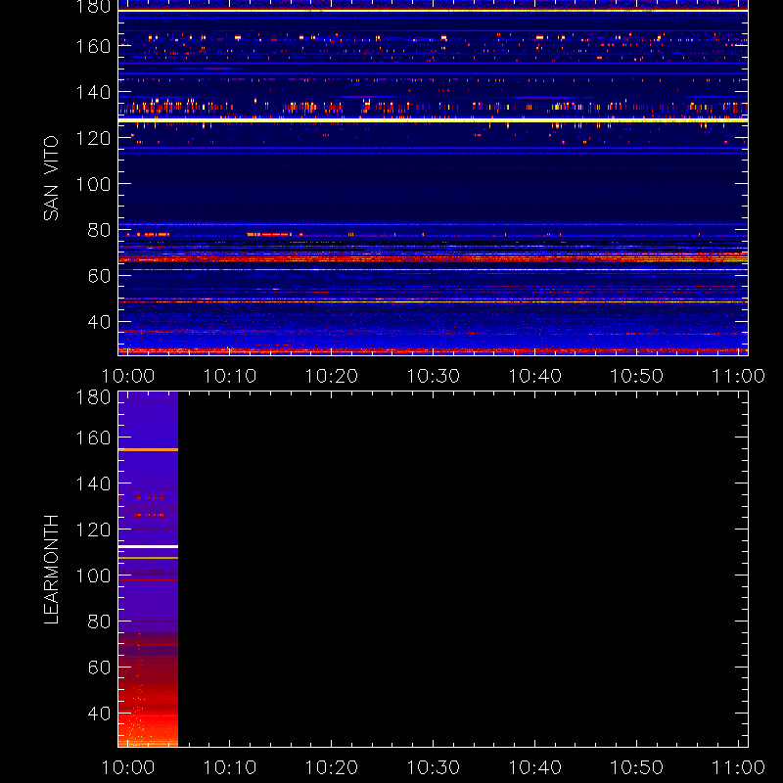
Task: Click the LEARMONTH axis title
Action: click(51, 569)
